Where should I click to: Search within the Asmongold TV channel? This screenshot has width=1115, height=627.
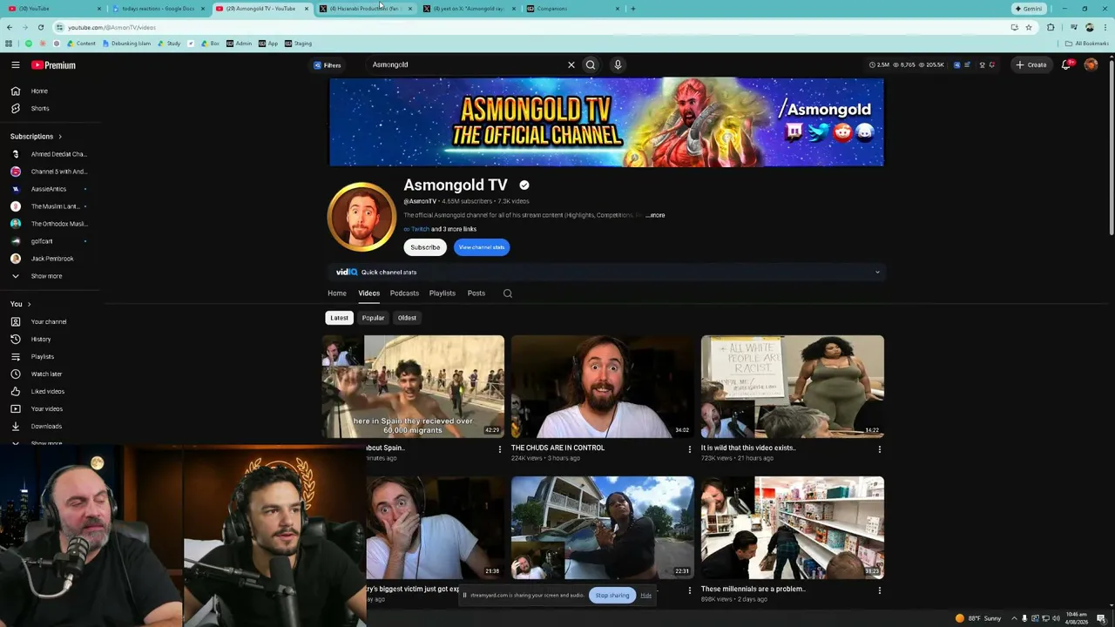[x=508, y=293]
